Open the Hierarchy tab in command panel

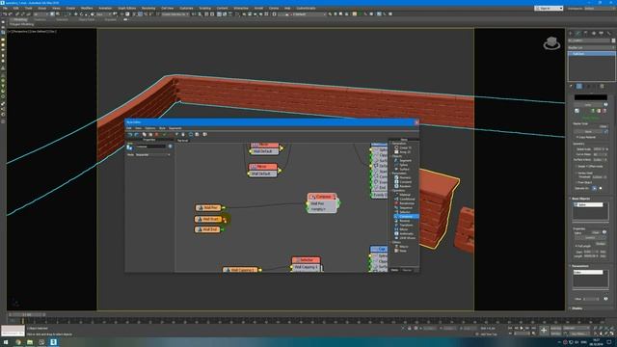coord(586,34)
